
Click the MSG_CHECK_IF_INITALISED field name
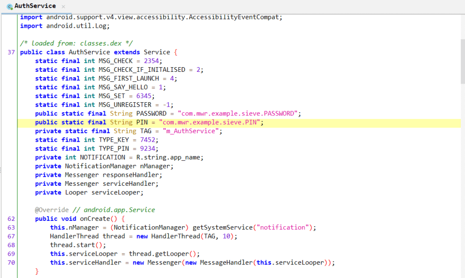click(142, 69)
